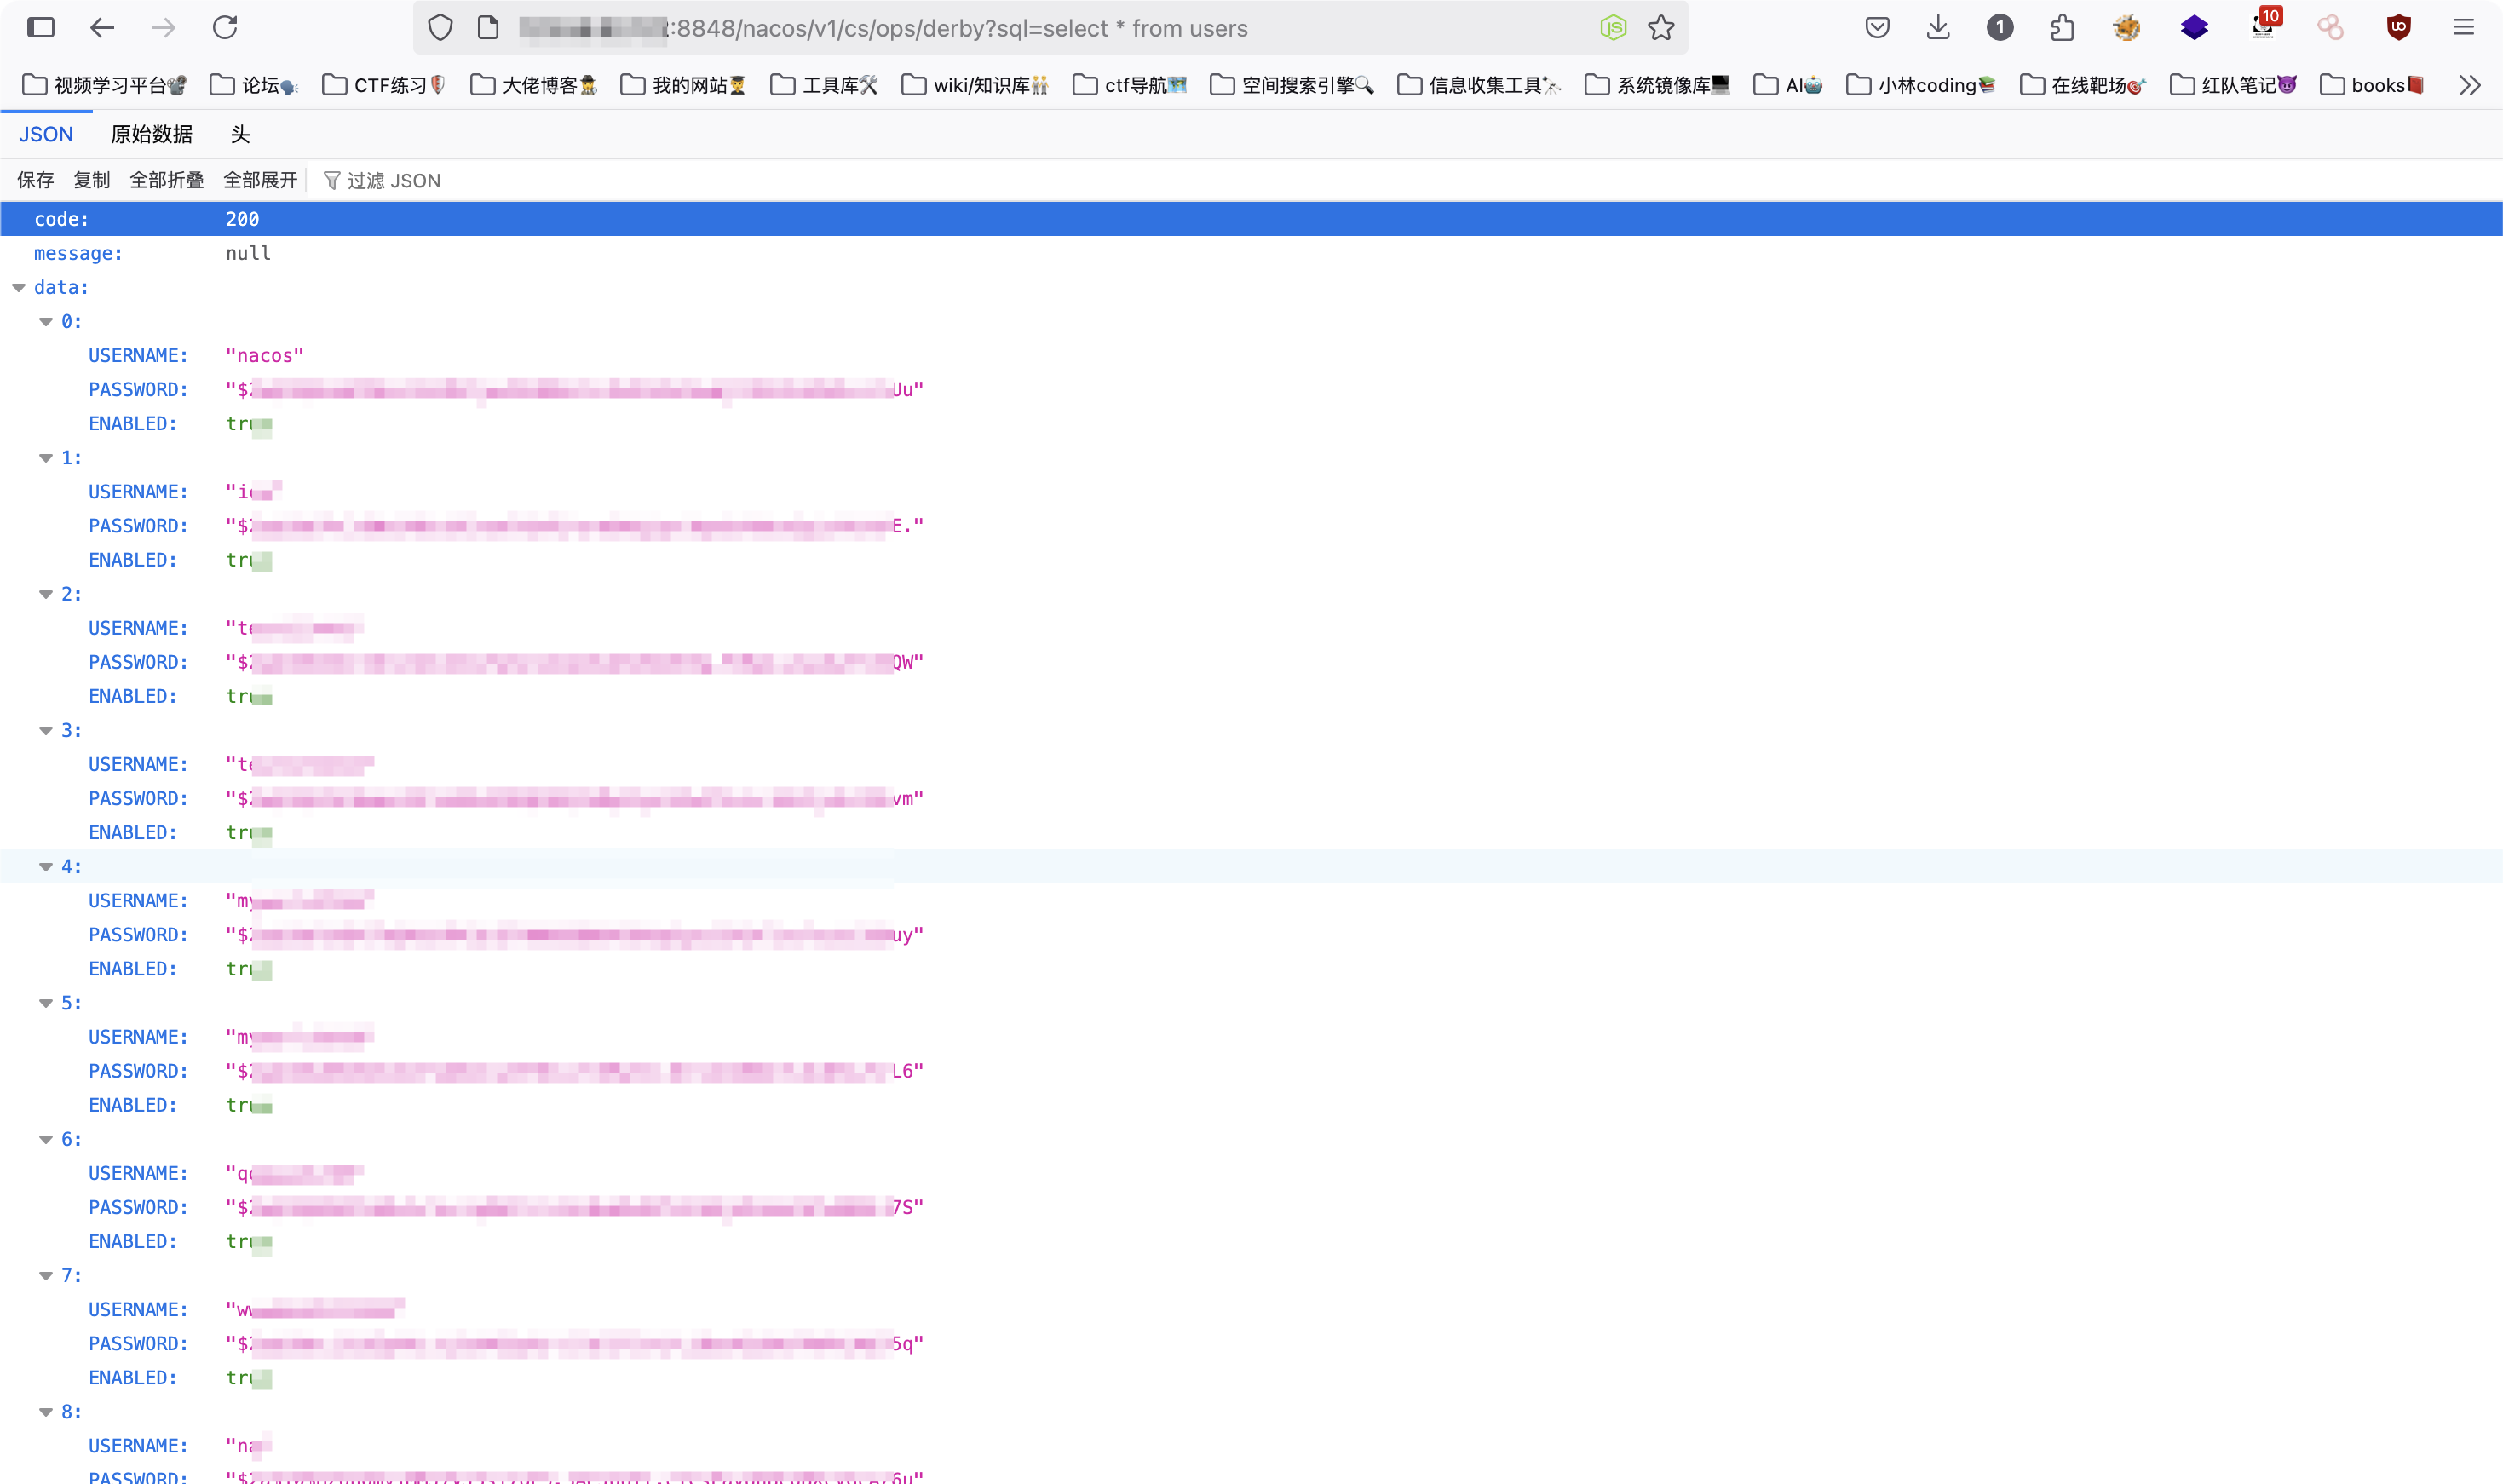
Task: Switch to the 头 headers tab
Action: (240, 134)
